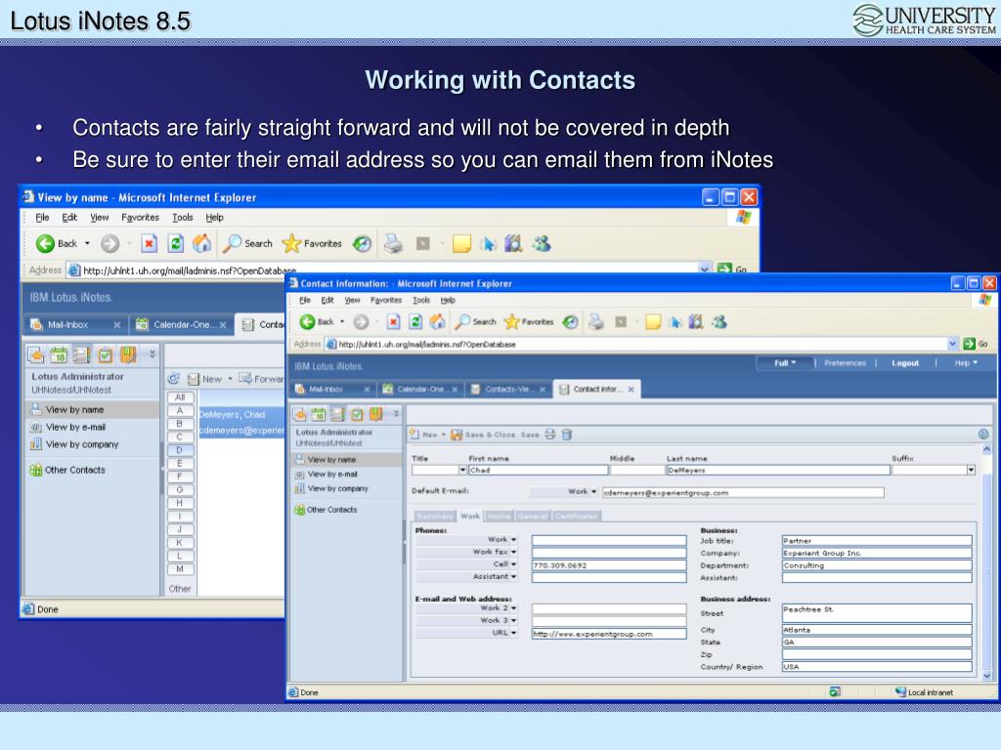
Task: Open address bar dropdown in Contact Information window
Action: (x=952, y=344)
